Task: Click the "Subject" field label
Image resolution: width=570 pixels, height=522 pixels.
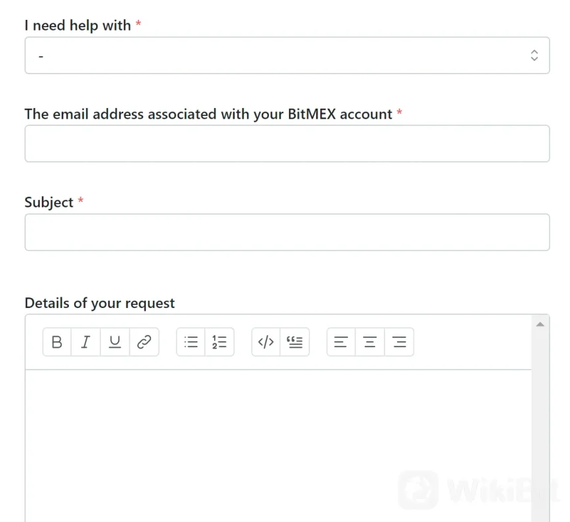Action: (48, 203)
